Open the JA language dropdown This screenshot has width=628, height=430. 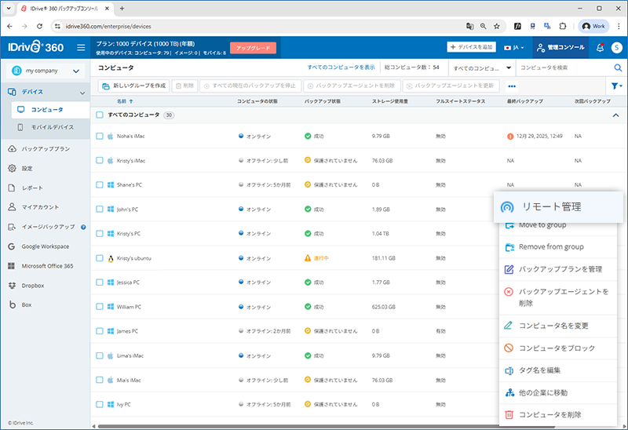pos(516,48)
